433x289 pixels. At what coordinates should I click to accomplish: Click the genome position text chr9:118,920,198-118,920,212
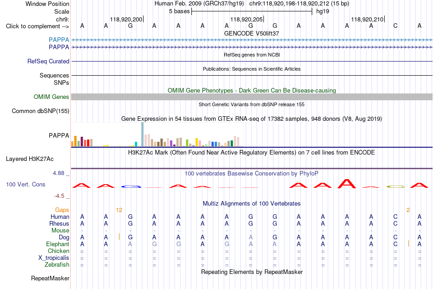click(x=289, y=4)
